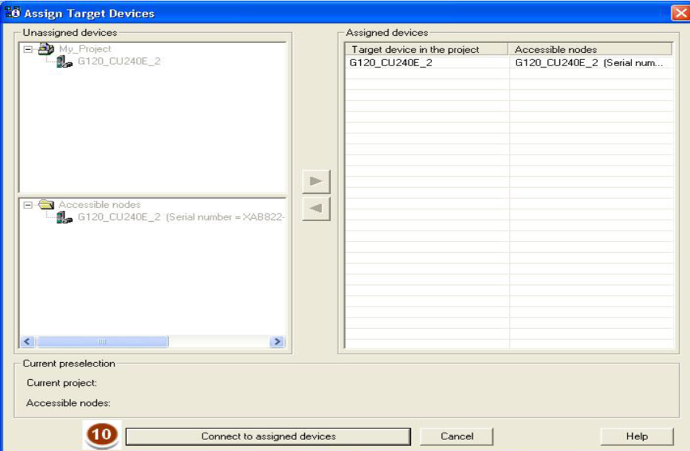Click the Accessible nodes column header

coord(590,49)
